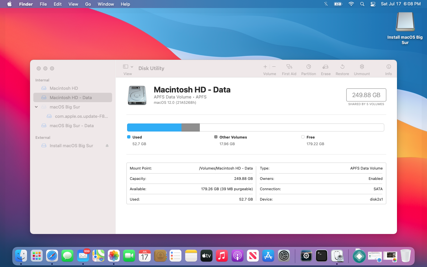This screenshot has width=427, height=267.
Task: Click the Partition toolbar icon
Action: pyautogui.click(x=309, y=67)
